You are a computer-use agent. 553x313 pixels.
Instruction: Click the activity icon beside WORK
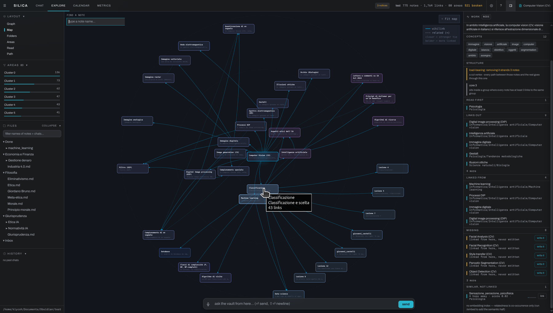click(468, 17)
